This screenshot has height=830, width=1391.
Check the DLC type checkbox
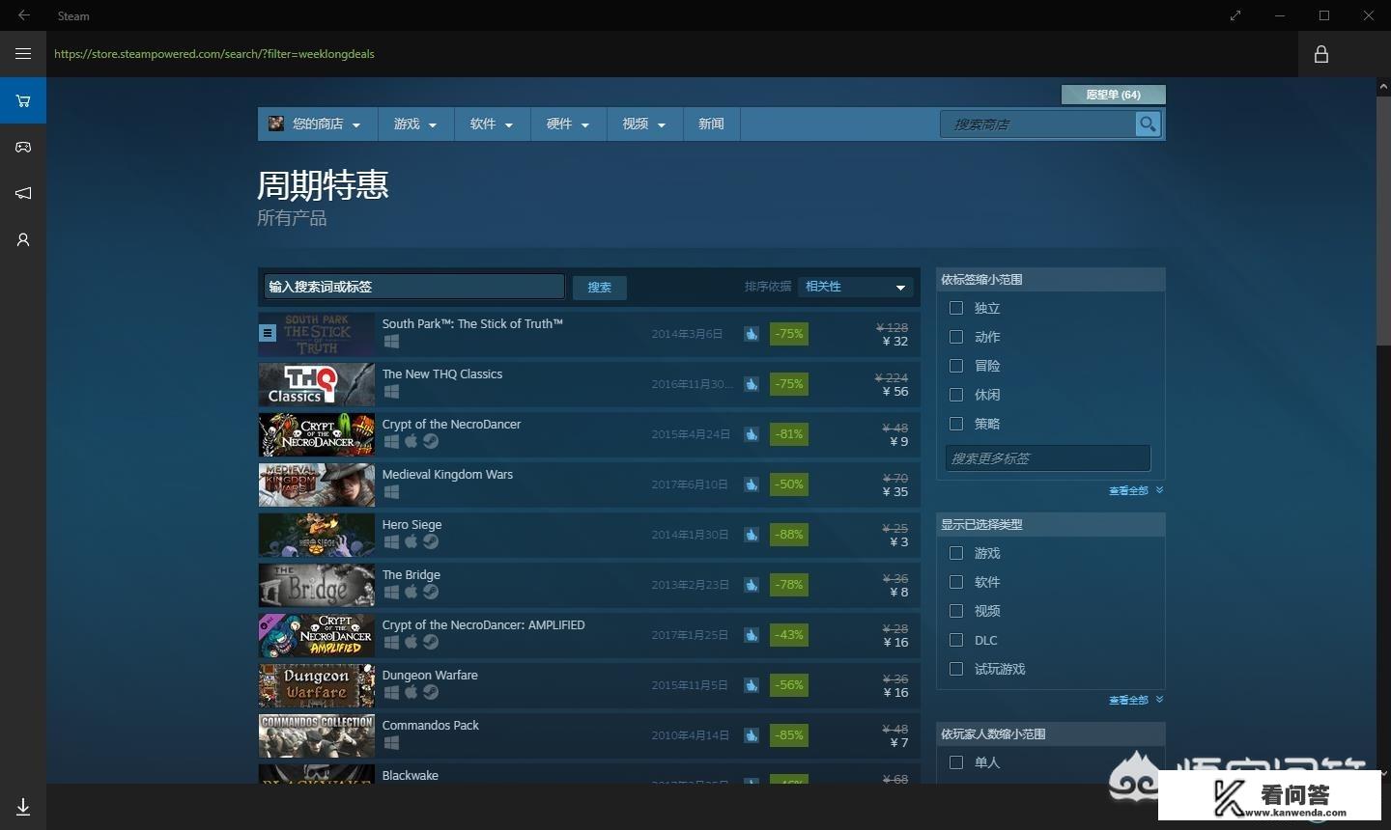(956, 640)
